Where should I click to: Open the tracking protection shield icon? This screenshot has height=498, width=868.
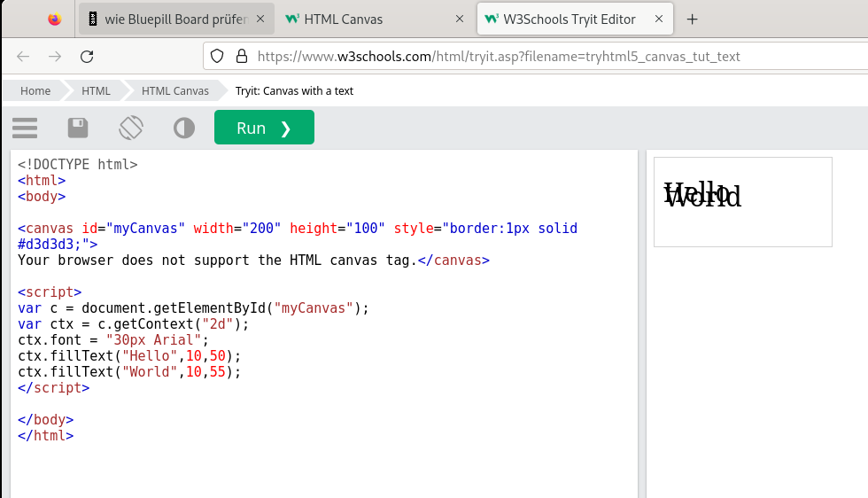click(x=217, y=57)
